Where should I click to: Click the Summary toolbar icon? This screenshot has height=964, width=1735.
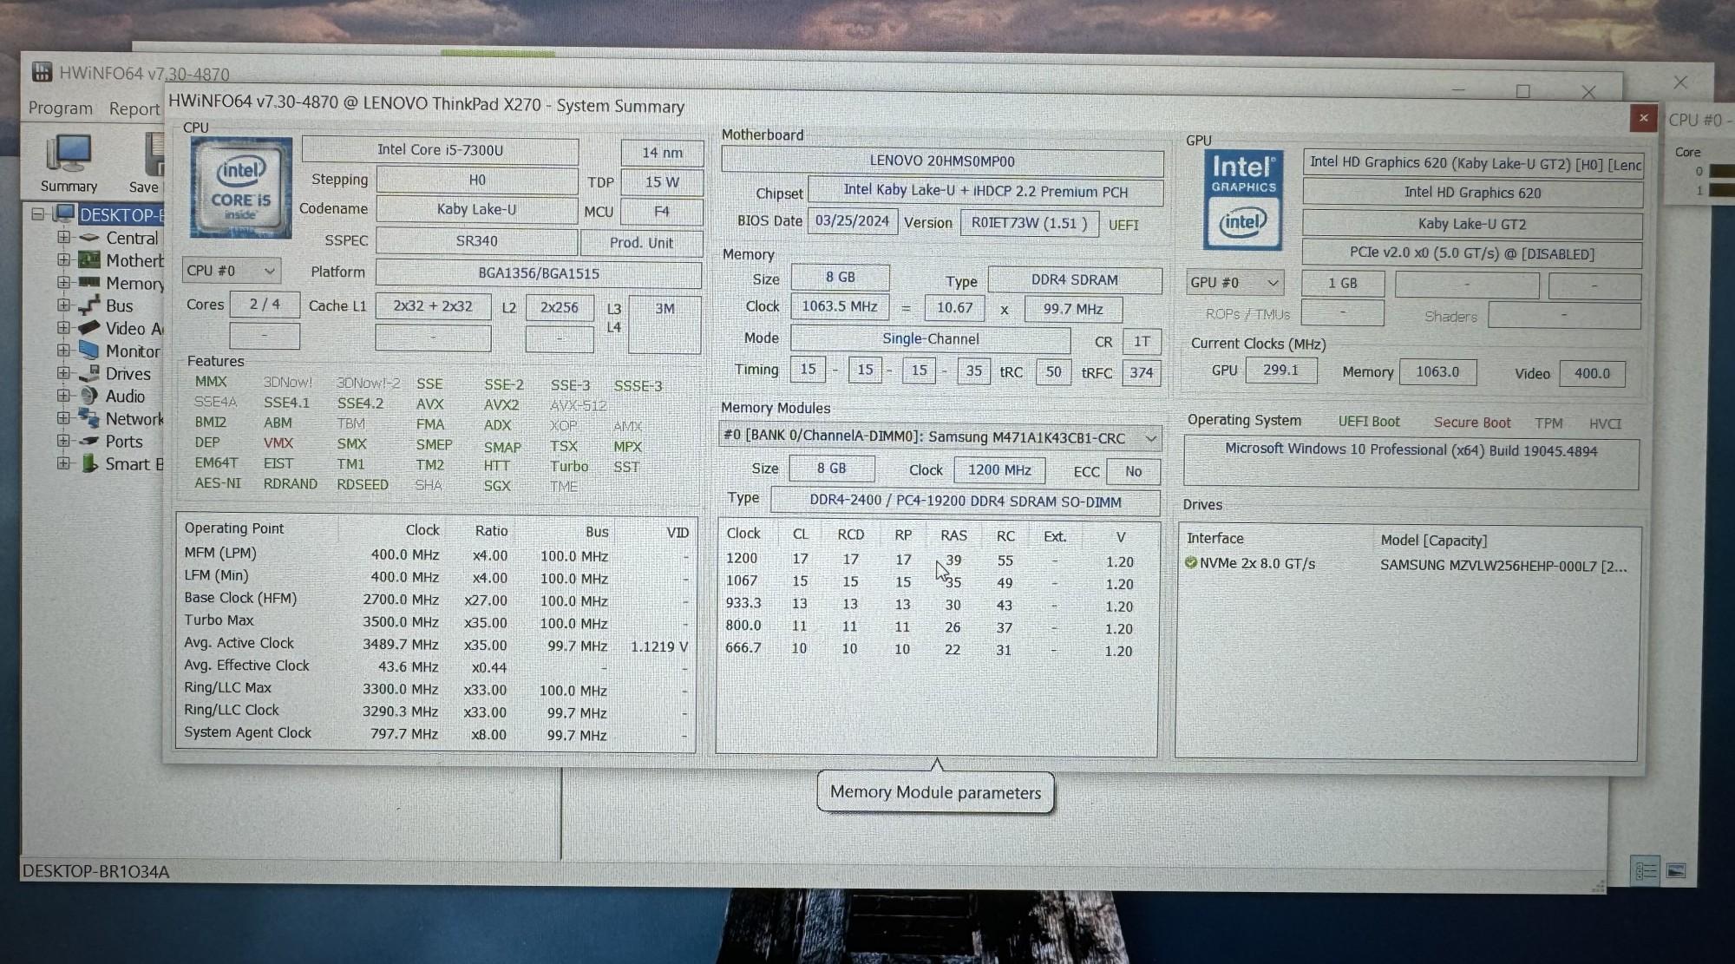(69, 163)
